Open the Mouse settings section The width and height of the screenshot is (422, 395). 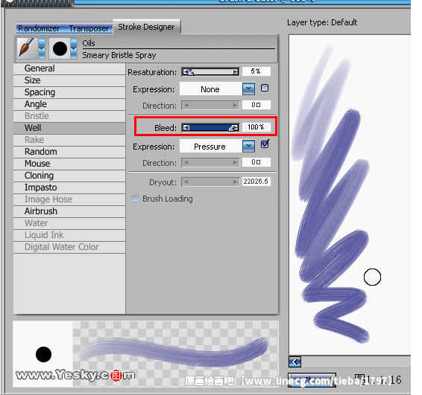[x=69, y=164]
